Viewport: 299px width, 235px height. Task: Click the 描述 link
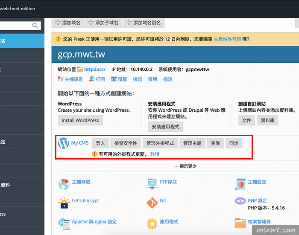pos(168,79)
